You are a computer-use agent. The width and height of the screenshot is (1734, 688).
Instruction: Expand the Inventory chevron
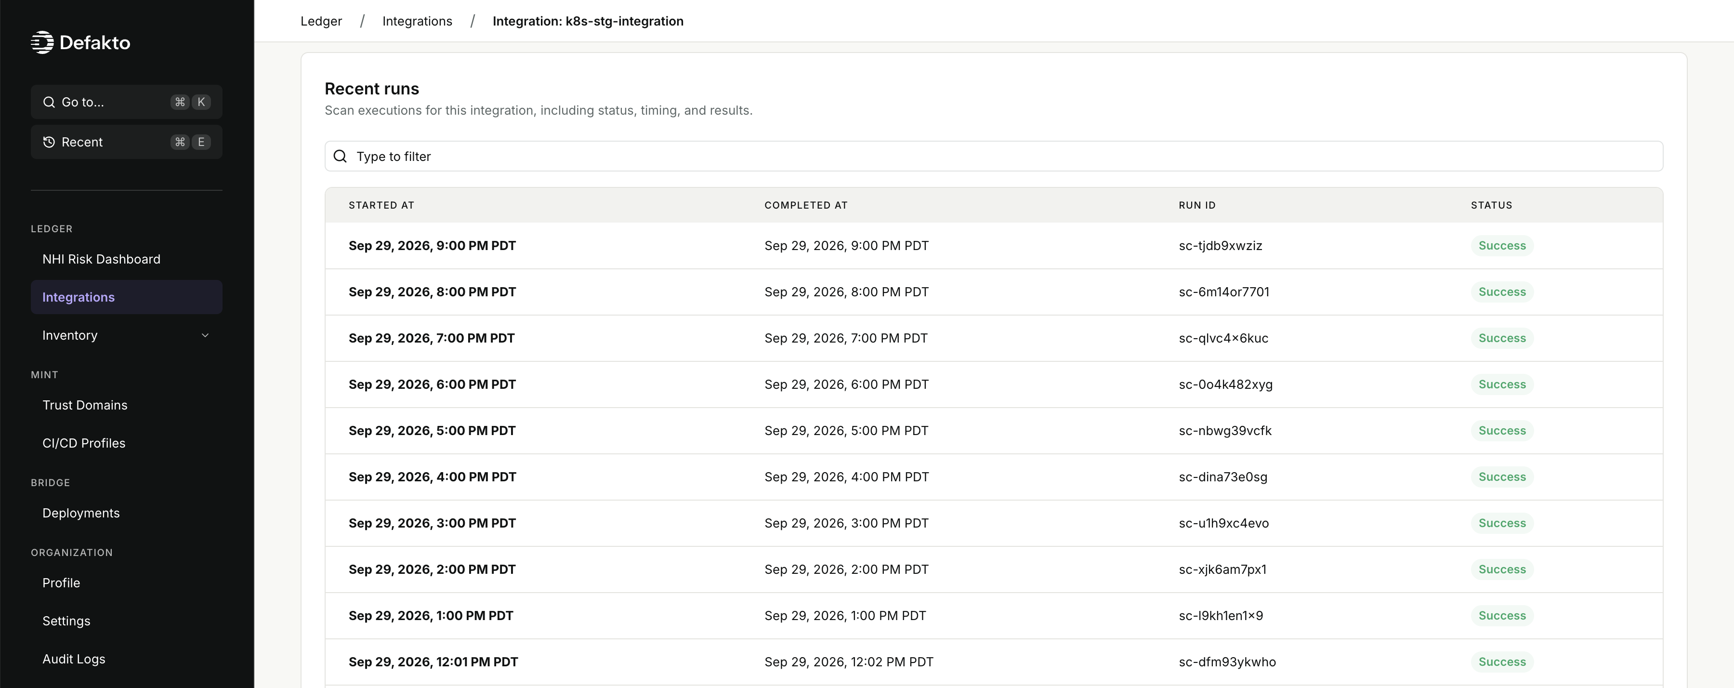[x=205, y=335]
